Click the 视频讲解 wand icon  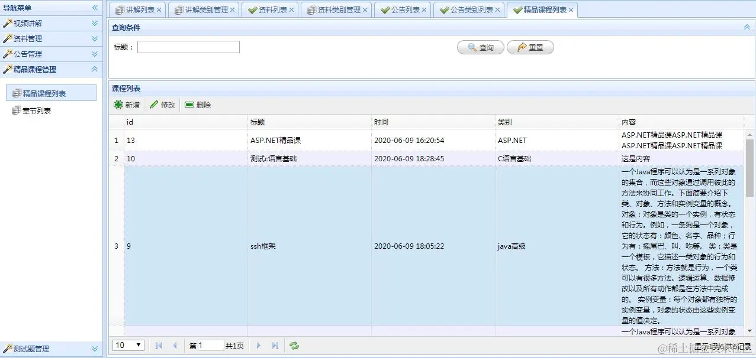point(8,23)
